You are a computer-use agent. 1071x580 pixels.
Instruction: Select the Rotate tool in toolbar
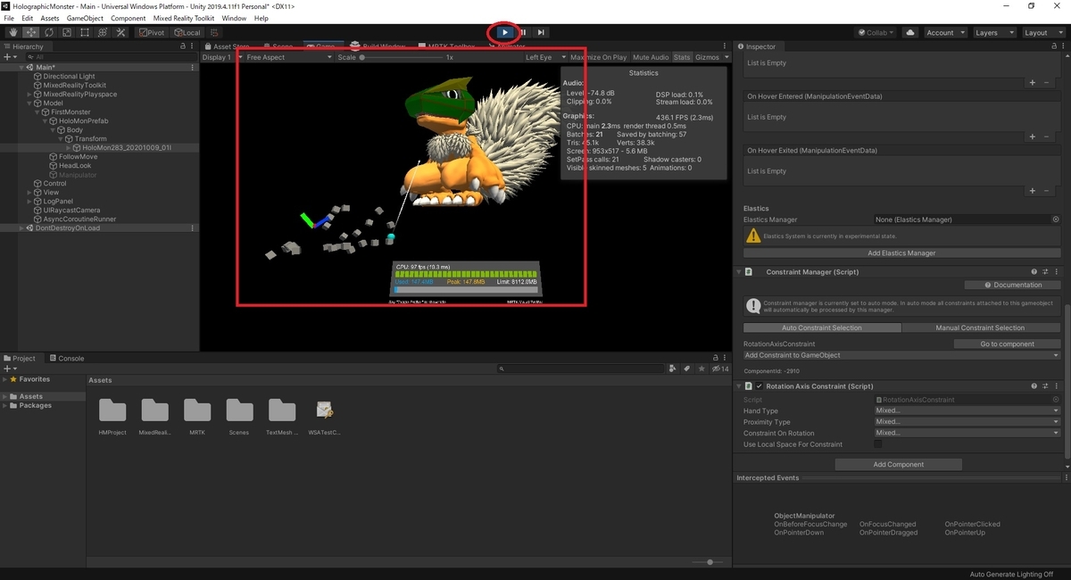[x=48, y=32]
